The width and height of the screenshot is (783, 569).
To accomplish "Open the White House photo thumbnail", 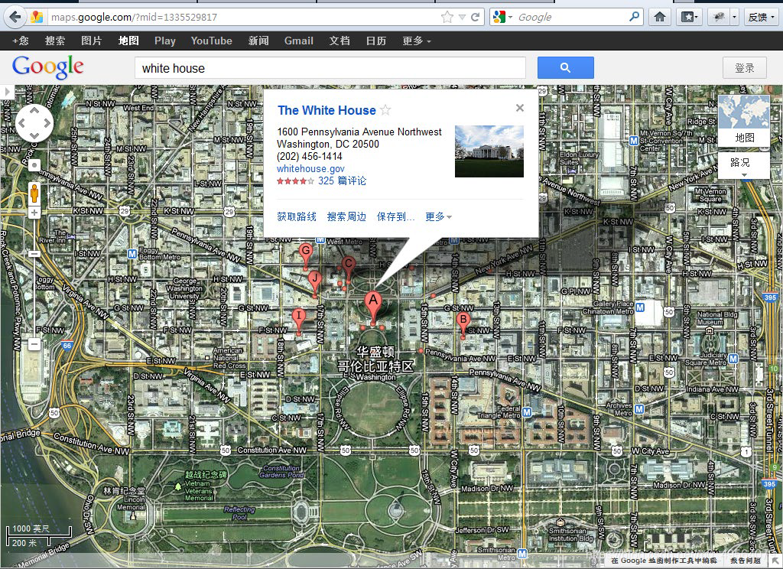I will [x=489, y=151].
